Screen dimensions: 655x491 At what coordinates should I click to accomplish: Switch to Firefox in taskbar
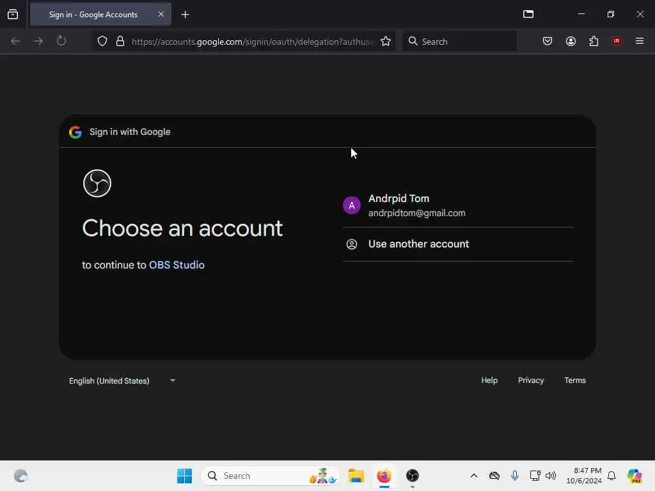[384, 476]
